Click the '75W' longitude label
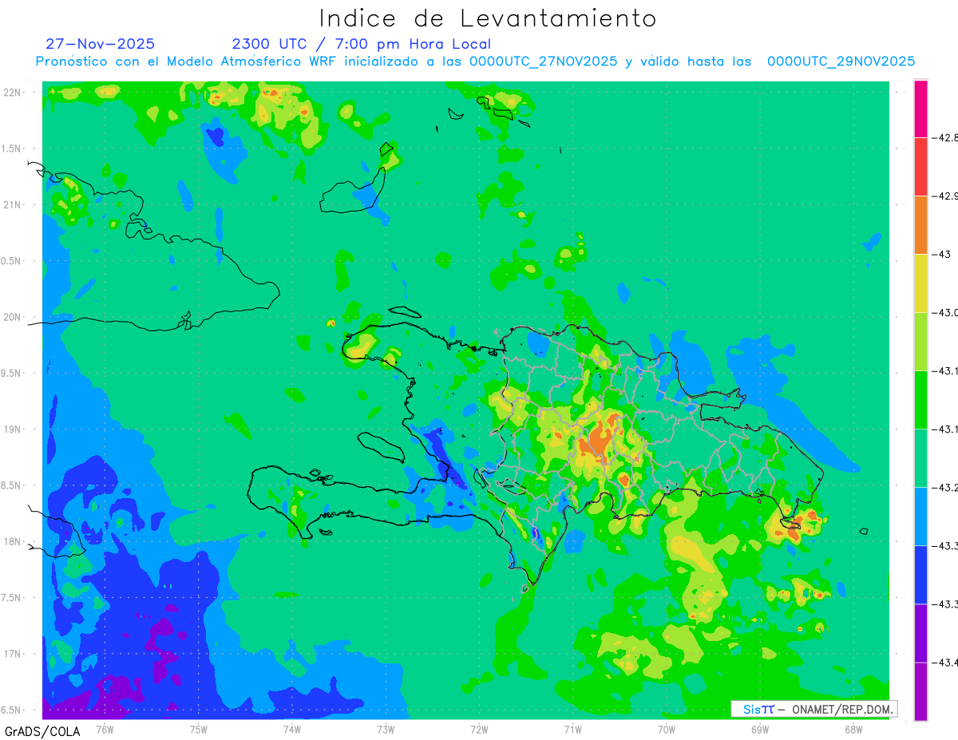This screenshot has height=740, width=958. point(199,729)
